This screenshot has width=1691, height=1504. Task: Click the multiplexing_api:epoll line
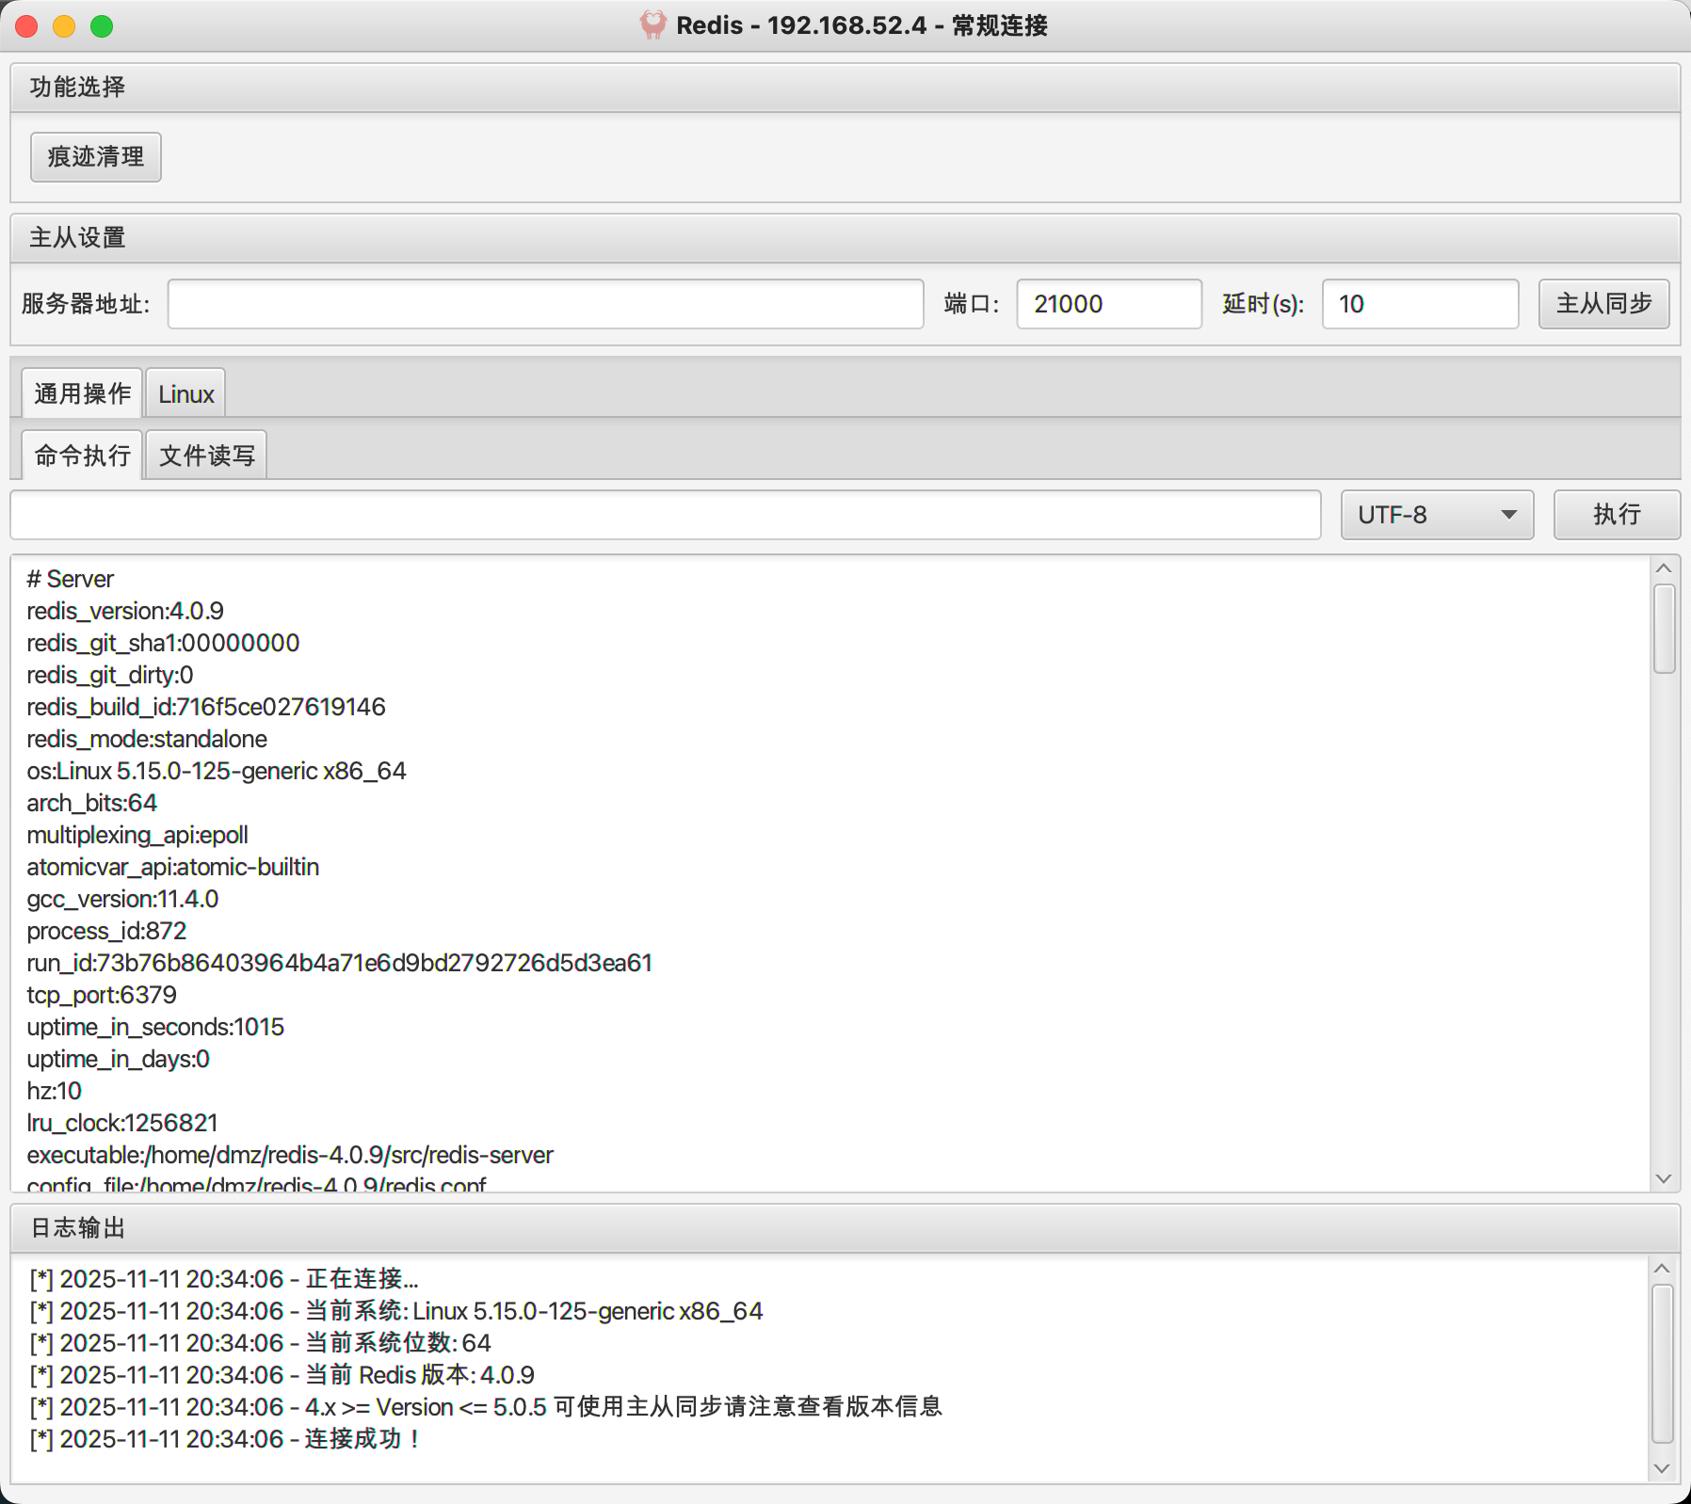pos(137,835)
